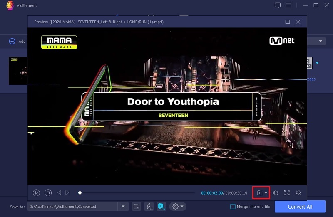Image resolution: width=333 pixels, height=217 pixels.
Task: Take a snapshot with camera icon
Action: pyautogui.click(x=260, y=193)
